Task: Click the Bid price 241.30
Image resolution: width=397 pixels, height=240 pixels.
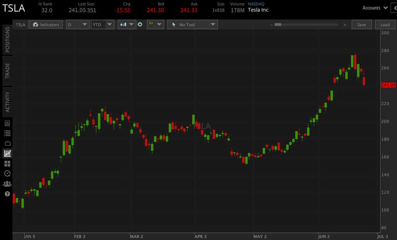Action: pyautogui.click(x=155, y=10)
